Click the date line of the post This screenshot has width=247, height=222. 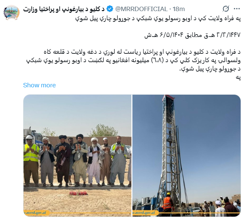(193, 35)
